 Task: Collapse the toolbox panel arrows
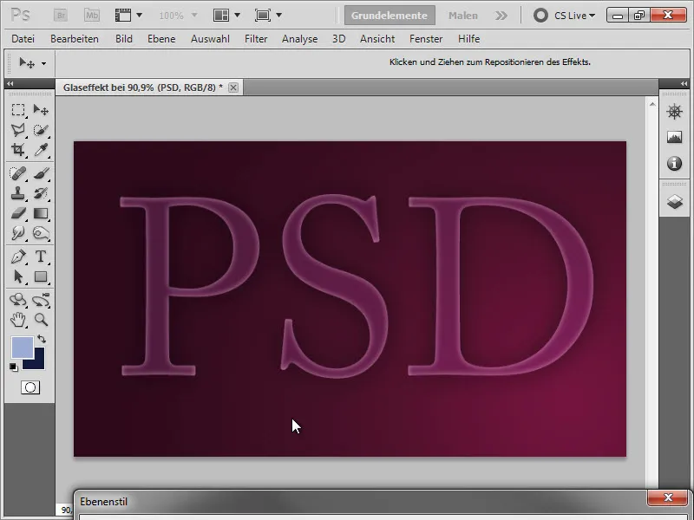tap(10, 83)
